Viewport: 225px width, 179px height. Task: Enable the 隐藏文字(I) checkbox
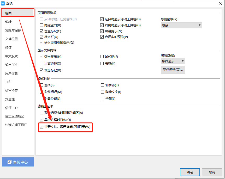click(103, 92)
